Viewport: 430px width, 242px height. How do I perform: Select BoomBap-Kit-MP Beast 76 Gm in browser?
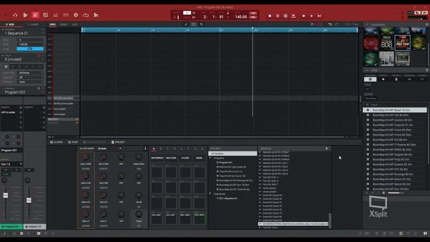(395, 110)
